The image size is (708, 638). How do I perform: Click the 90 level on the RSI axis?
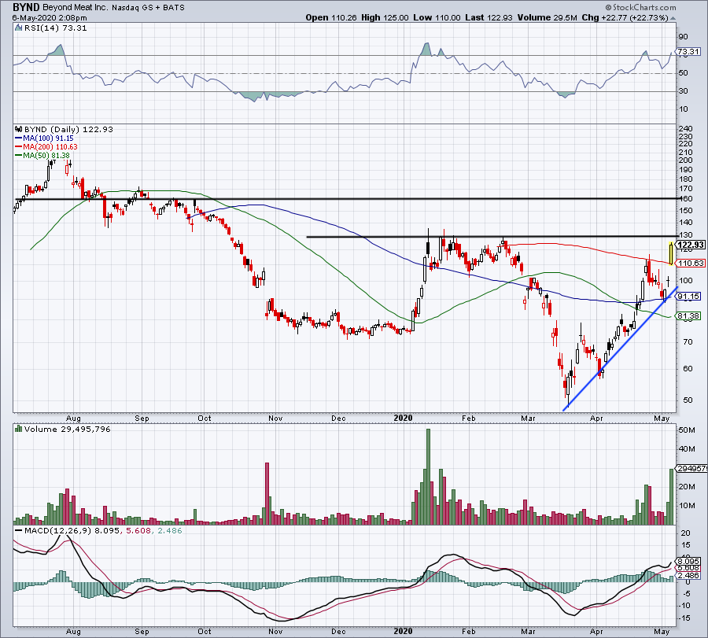[683, 37]
